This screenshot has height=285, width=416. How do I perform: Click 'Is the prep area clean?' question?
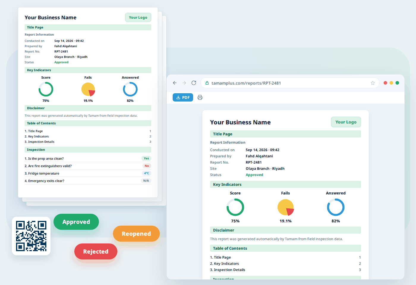coord(44,159)
